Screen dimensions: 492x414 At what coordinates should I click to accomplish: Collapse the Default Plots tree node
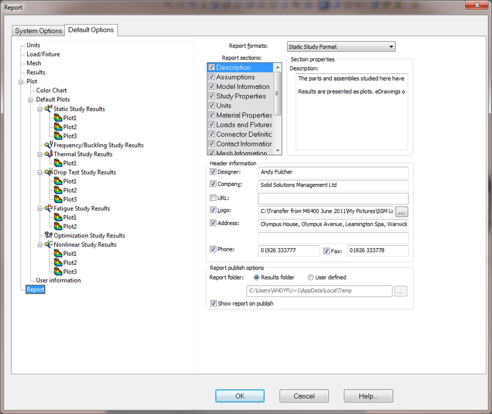coord(31,100)
